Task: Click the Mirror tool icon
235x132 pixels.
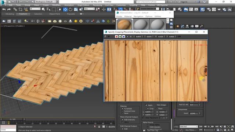Action: 163,9
